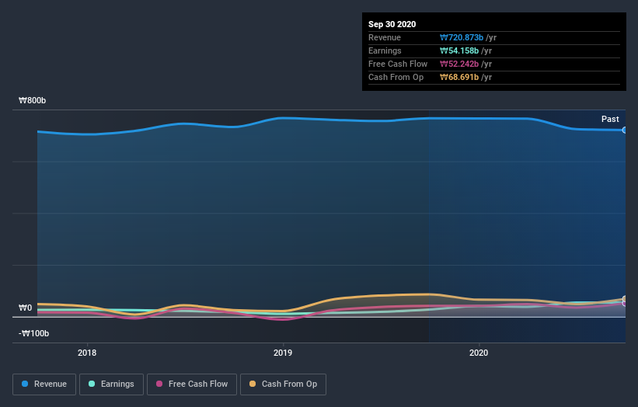Toggle the Earnings series legend button
638x407 pixels.
pyautogui.click(x=111, y=384)
